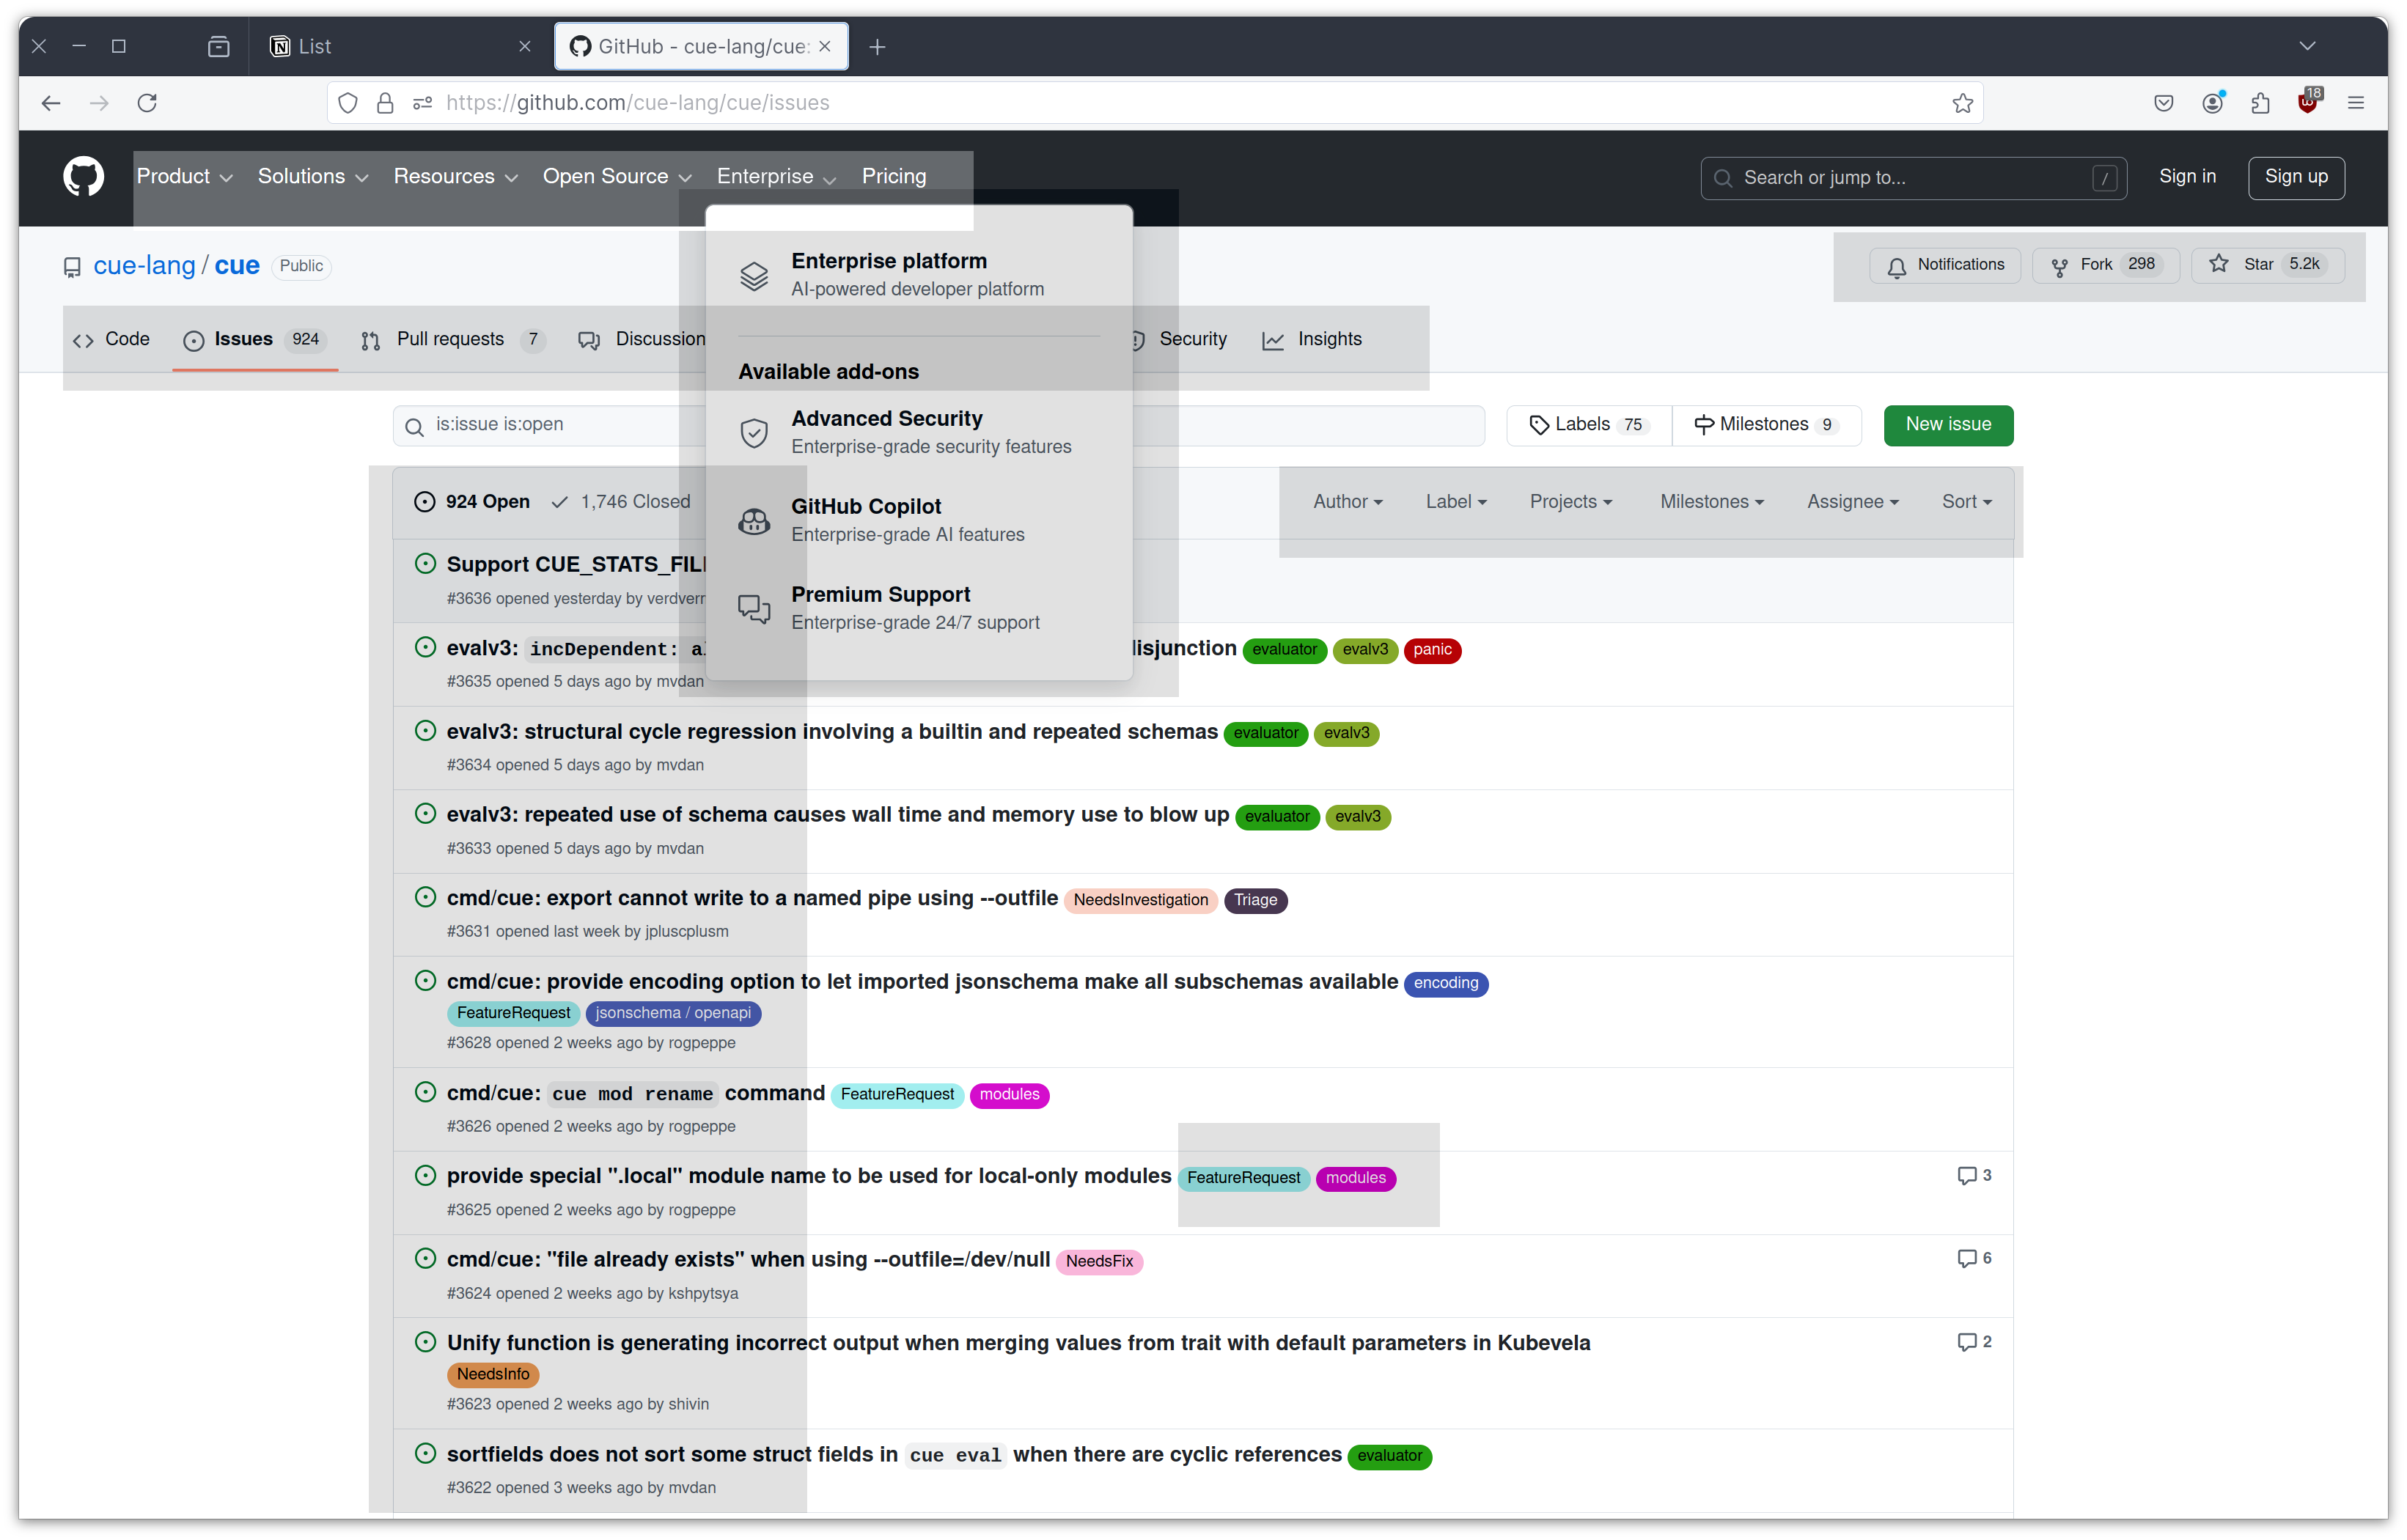Open the Label filter dropdown

(1455, 502)
